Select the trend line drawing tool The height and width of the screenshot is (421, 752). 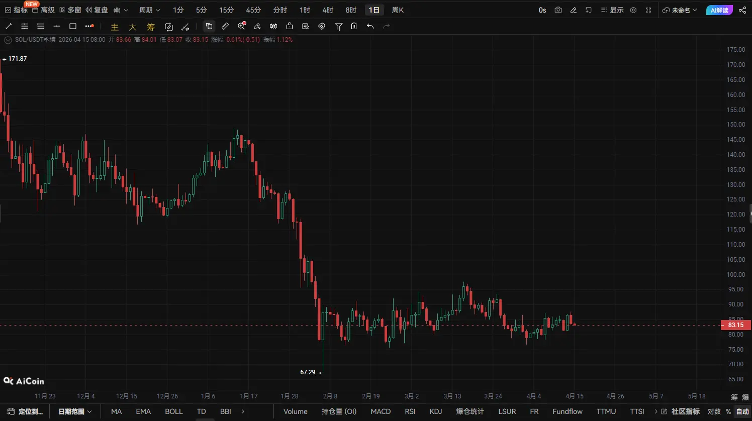9,26
